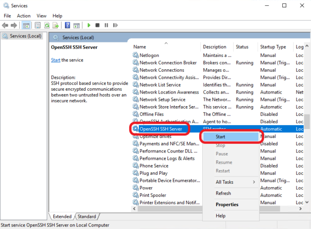Click the Forward arrow in the toolbar
The image size is (311, 229).
[13, 25]
